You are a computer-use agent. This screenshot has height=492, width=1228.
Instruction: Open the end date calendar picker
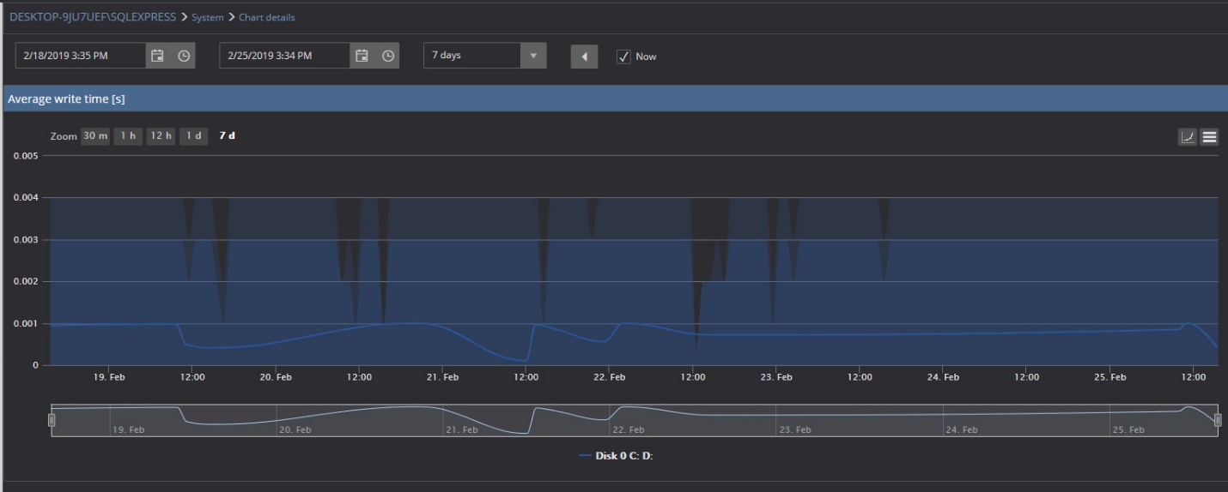click(362, 56)
